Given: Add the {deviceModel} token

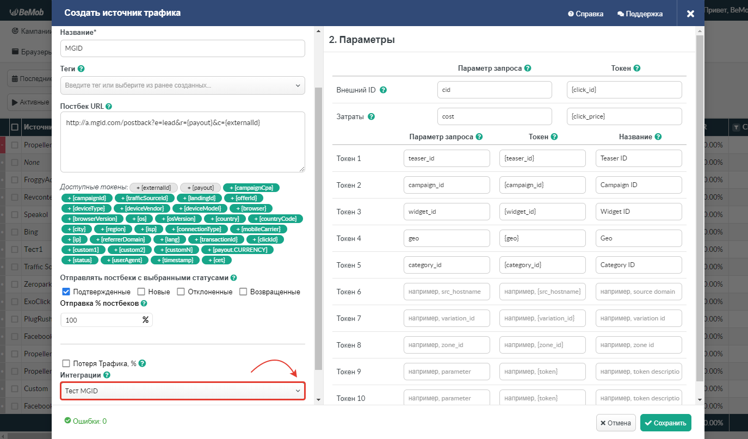Looking at the screenshot, I should pyautogui.click(x=200, y=208).
